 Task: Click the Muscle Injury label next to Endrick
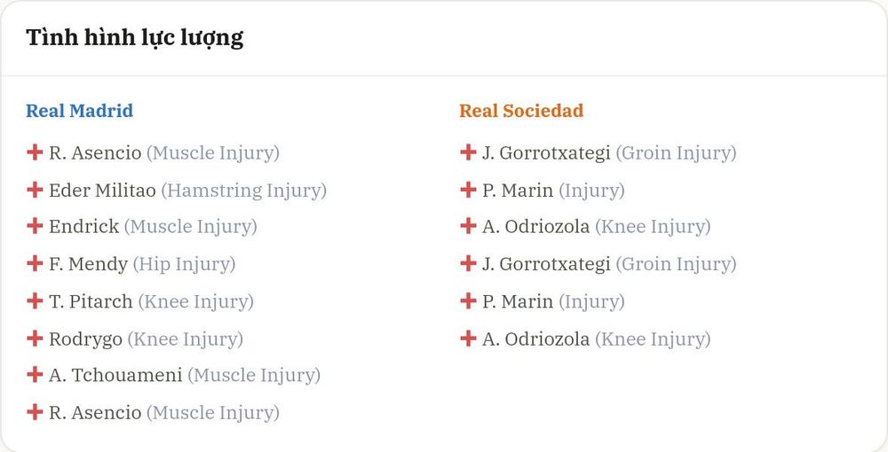point(190,227)
